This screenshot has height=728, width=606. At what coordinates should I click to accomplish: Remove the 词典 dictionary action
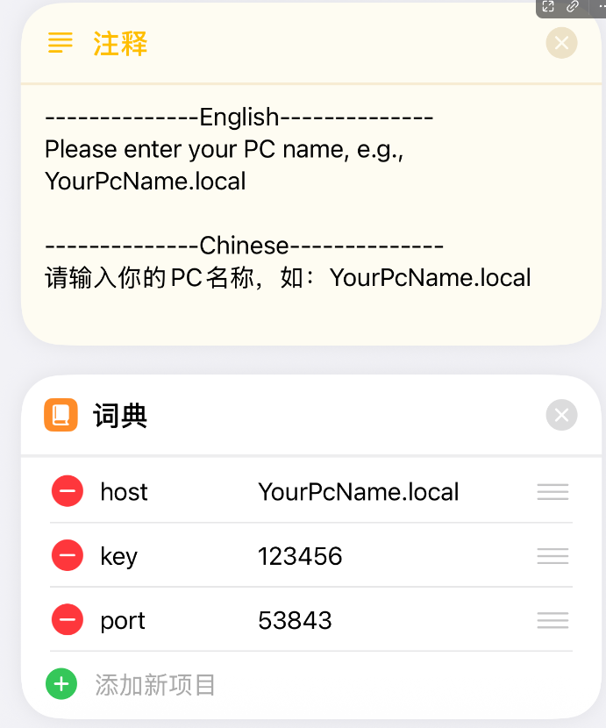[x=561, y=415]
